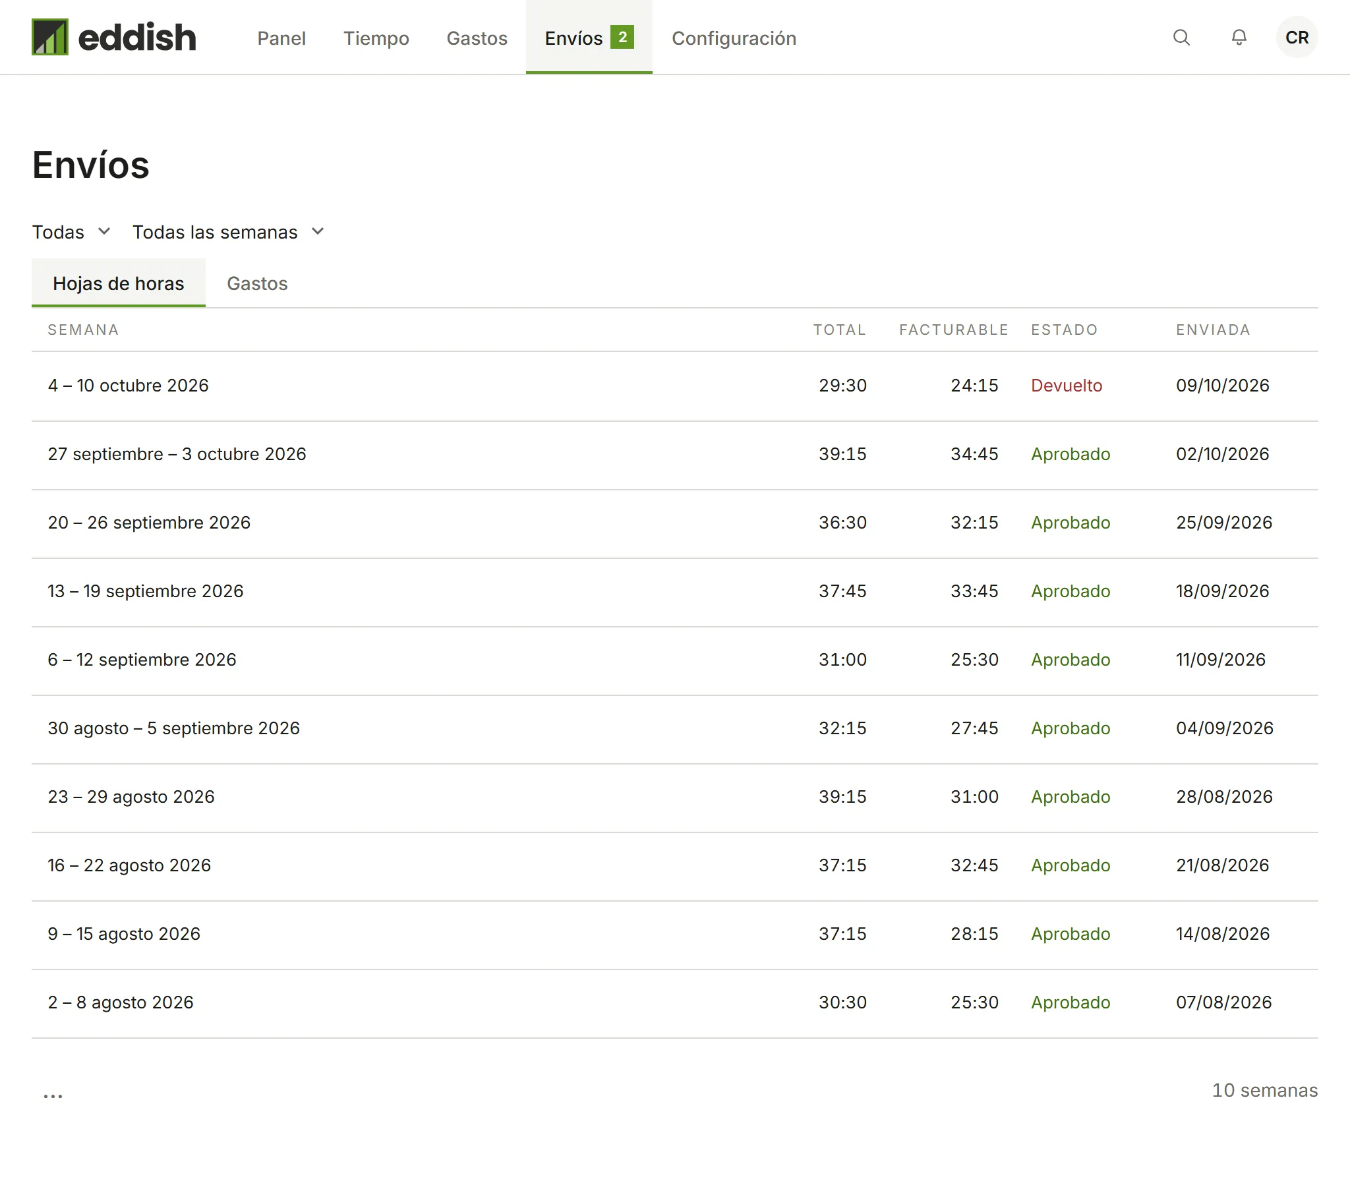Click sent date 11/09/2026
Viewport: 1350px width, 1189px height.
[1221, 660]
